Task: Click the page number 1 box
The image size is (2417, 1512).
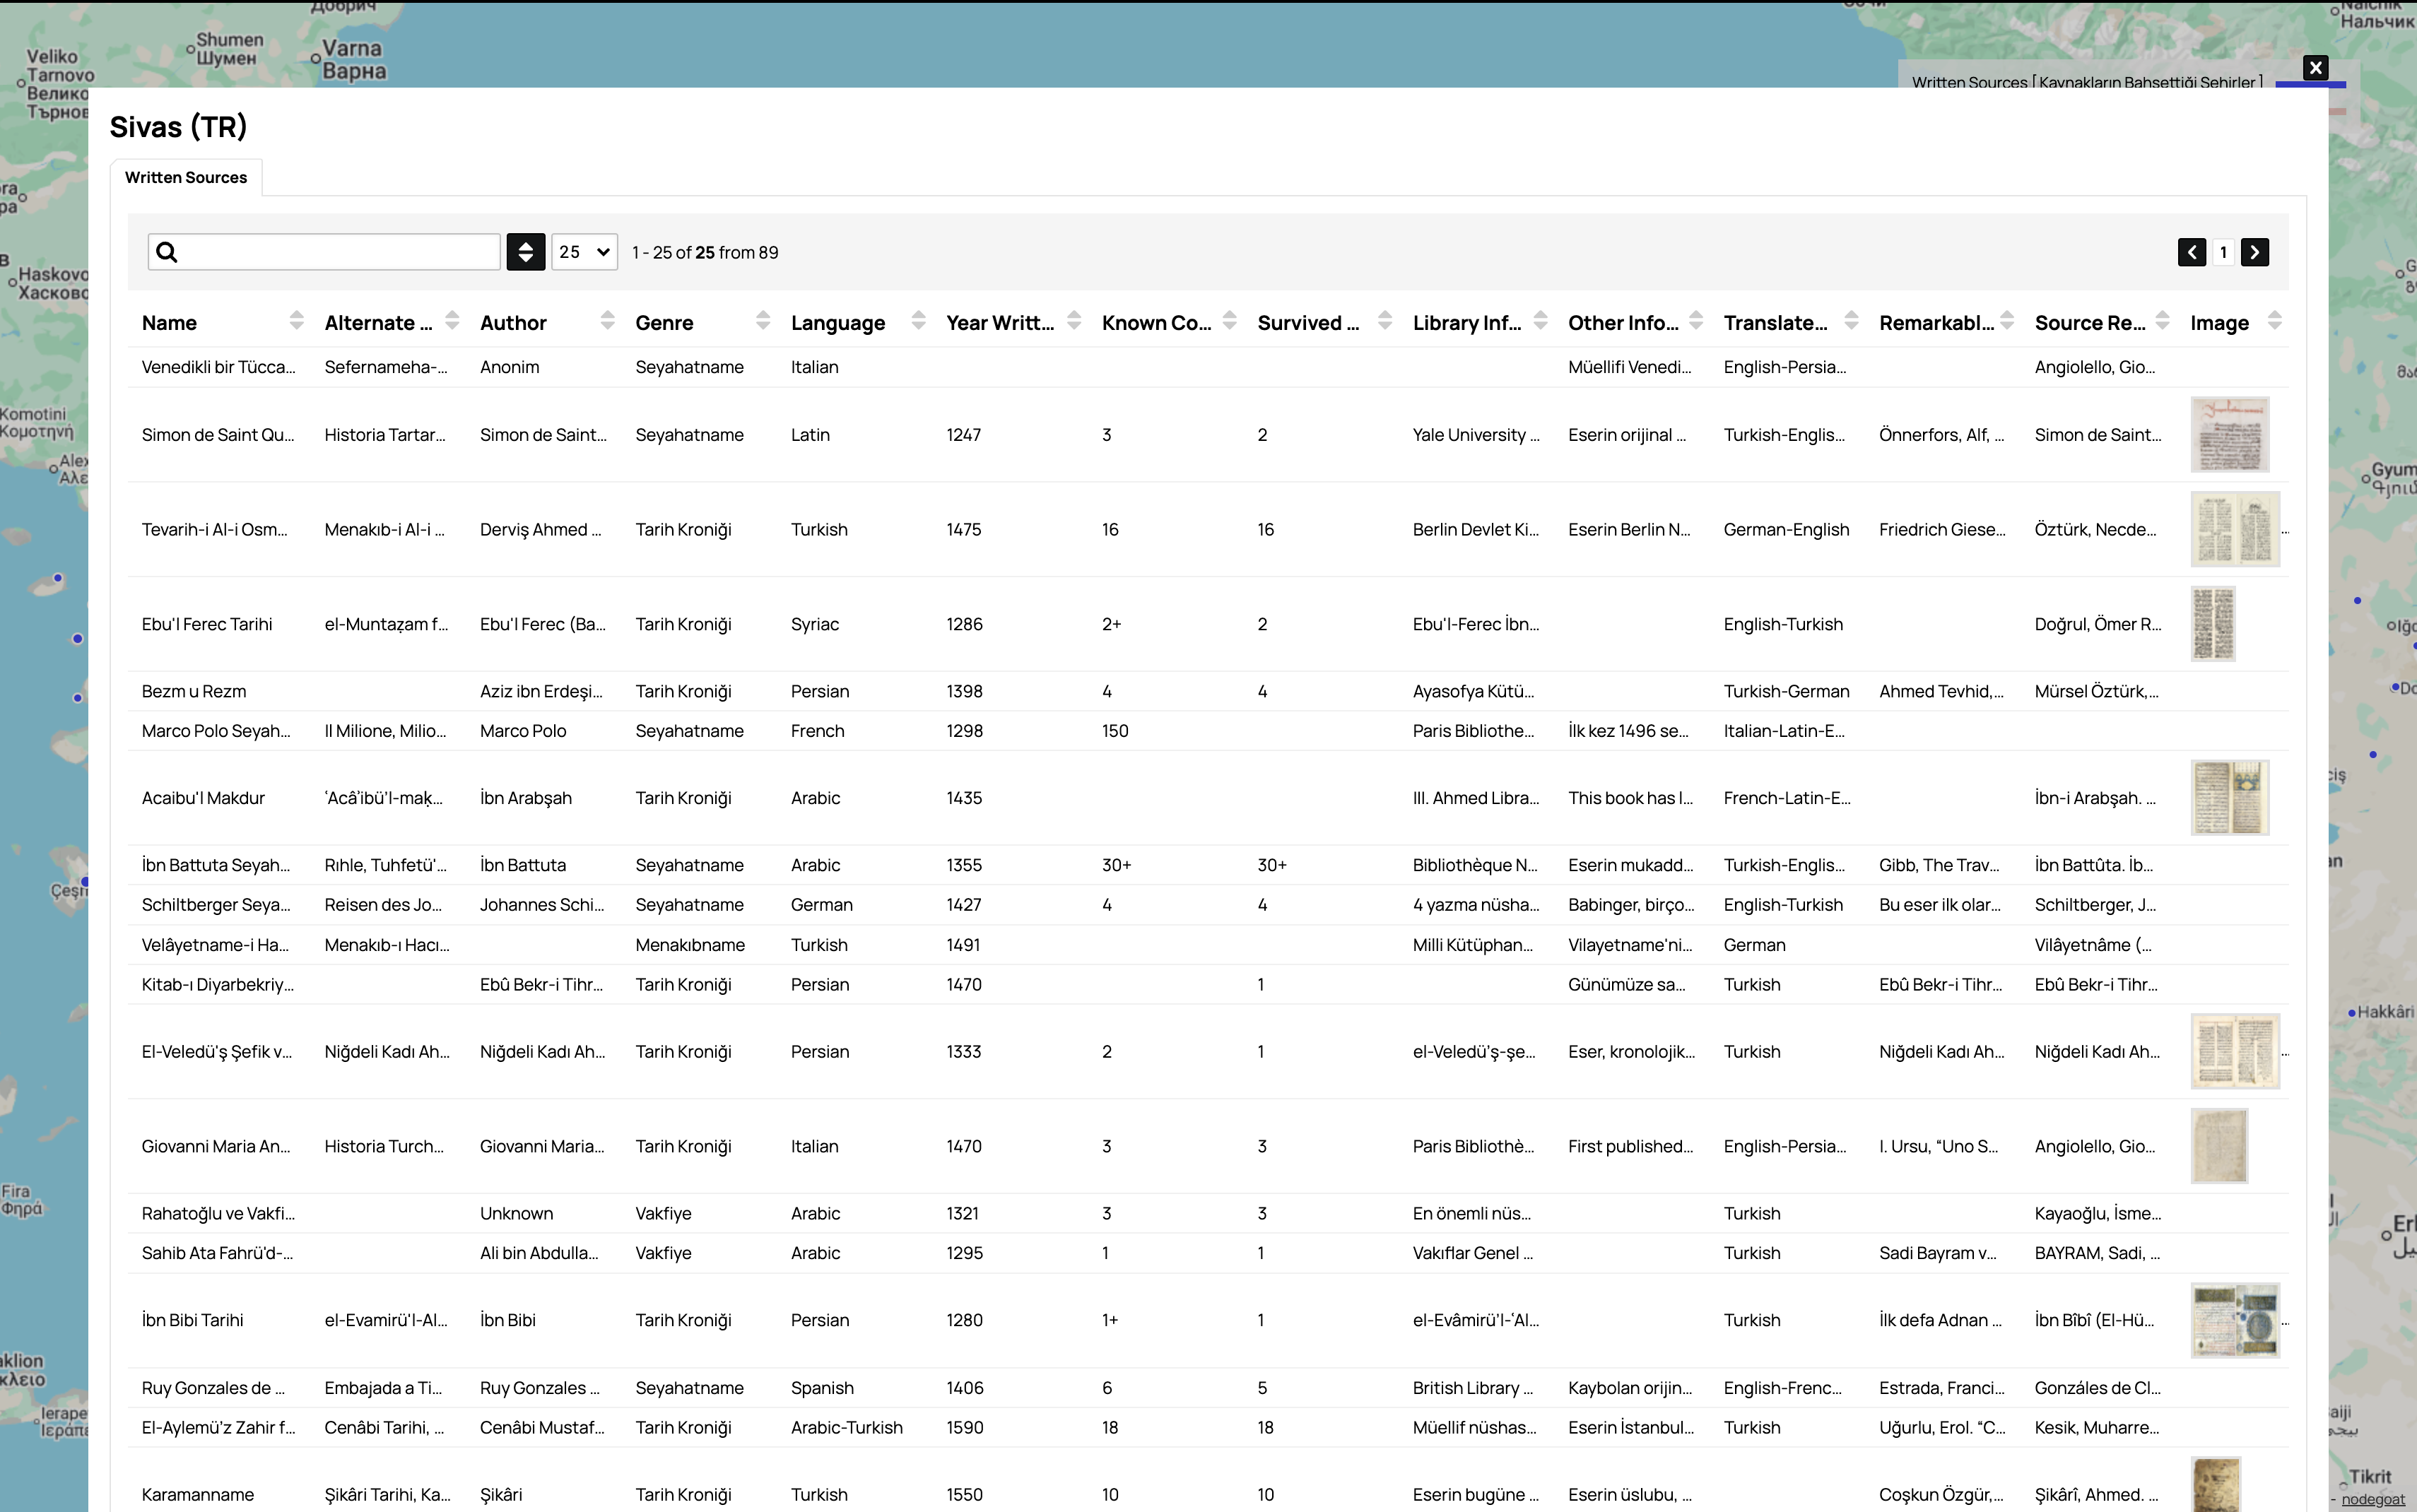Action: (2223, 252)
